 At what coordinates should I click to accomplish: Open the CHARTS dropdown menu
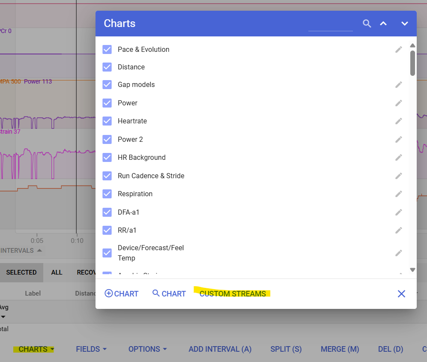tap(36, 349)
